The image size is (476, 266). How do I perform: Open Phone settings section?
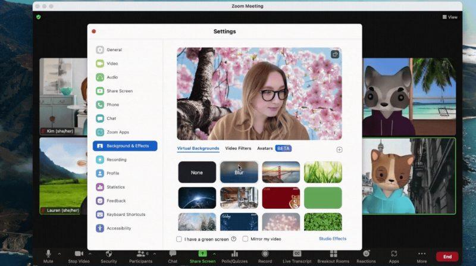[108, 105]
